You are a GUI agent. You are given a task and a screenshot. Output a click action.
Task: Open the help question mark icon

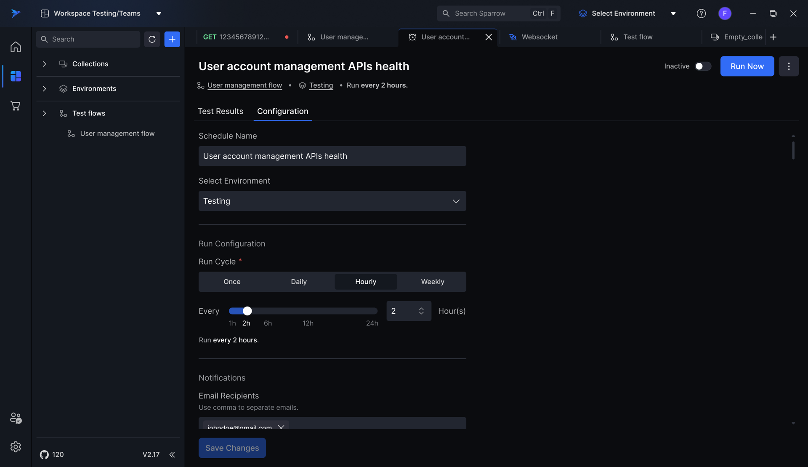(701, 13)
